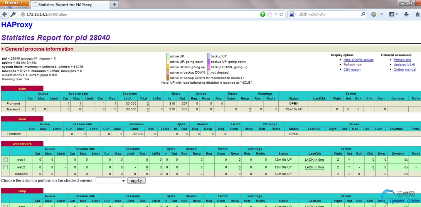Click the Frontend label in allen table
Viewport: 421px width, 207px height.
click(14, 134)
